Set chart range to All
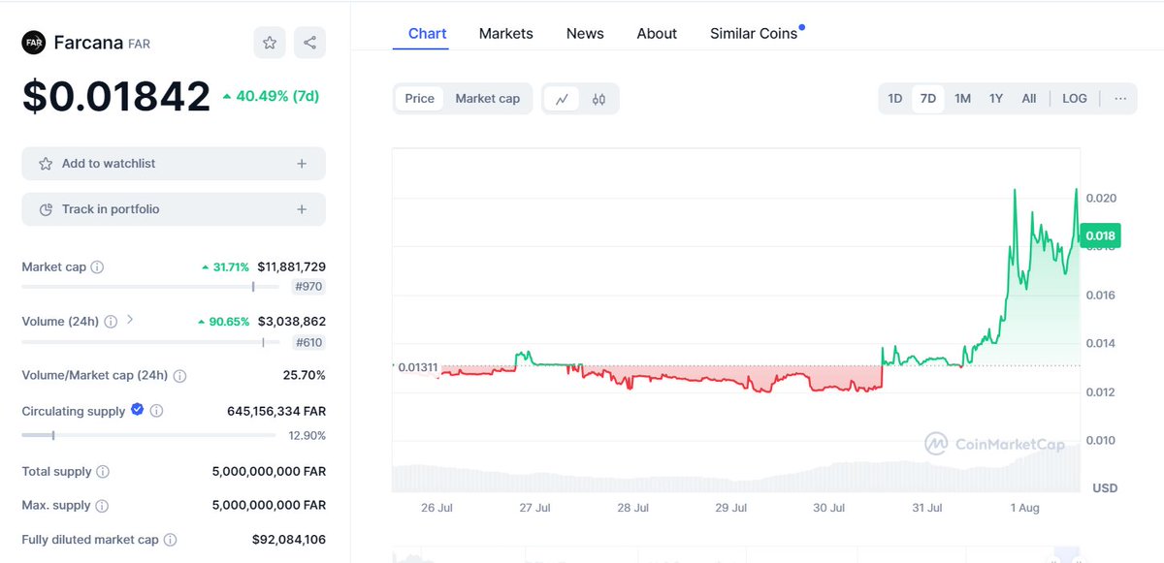Viewport: 1164px width, 563px height. 1029,98
